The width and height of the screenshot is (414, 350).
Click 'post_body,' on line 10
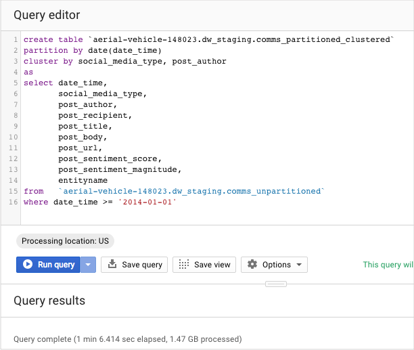point(83,137)
